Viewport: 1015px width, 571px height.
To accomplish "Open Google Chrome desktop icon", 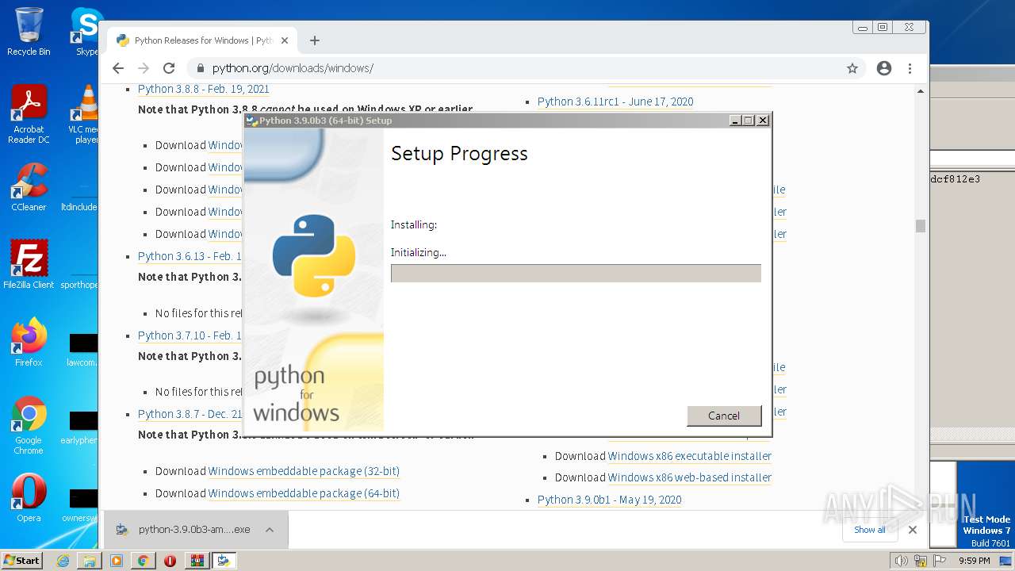I will pyautogui.click(x=29, y=426).
